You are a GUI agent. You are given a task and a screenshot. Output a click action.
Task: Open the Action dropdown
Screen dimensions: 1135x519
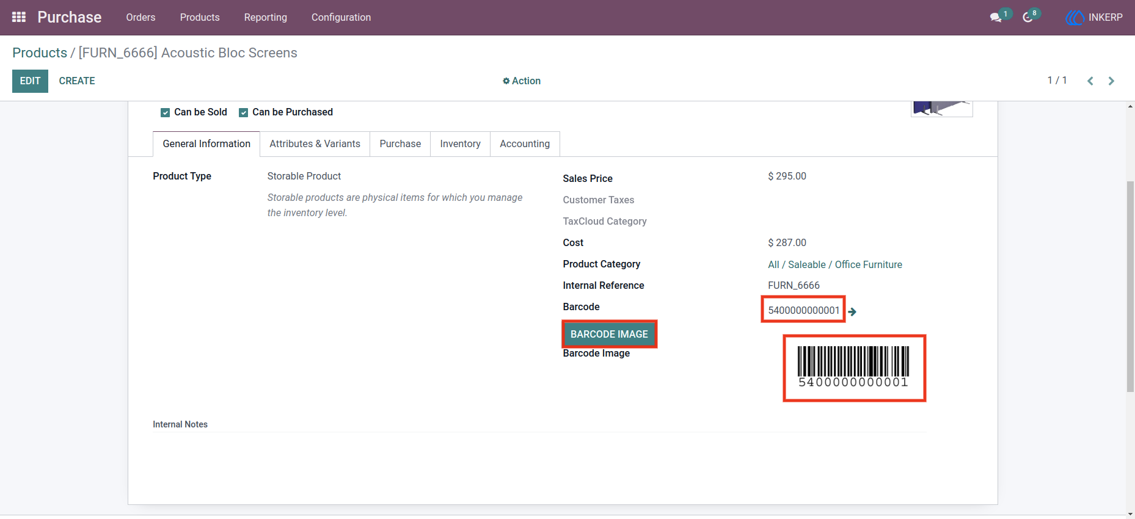click(522, 81)
